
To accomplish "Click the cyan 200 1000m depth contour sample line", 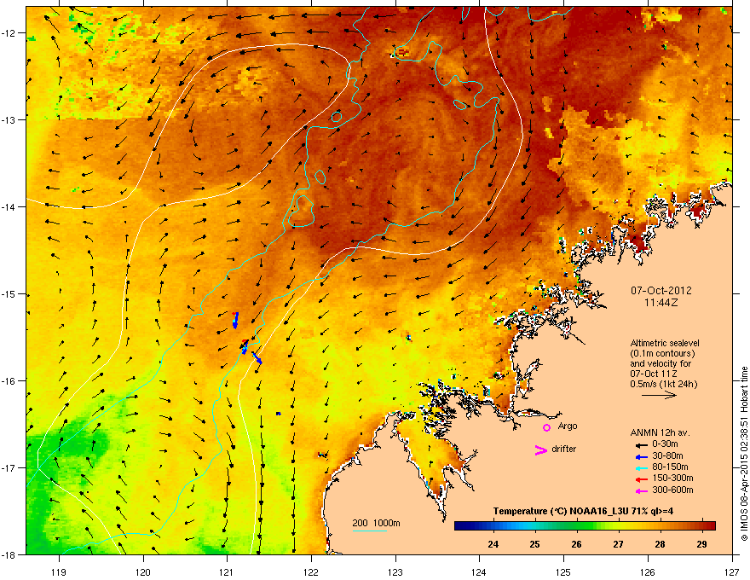I will pos(369,531).
